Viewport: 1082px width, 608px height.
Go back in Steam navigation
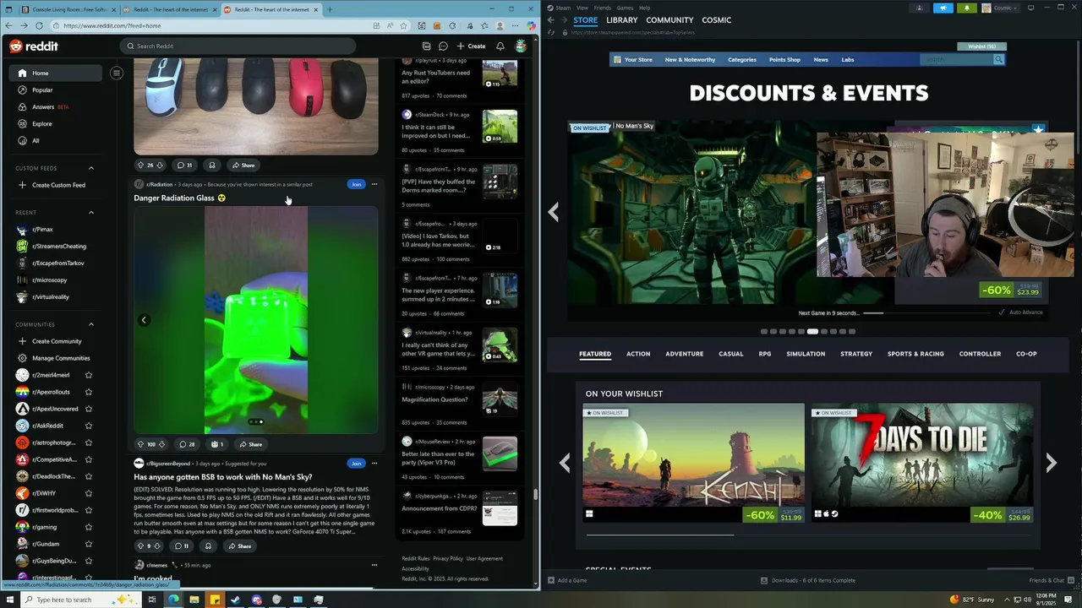pos(550,19)
